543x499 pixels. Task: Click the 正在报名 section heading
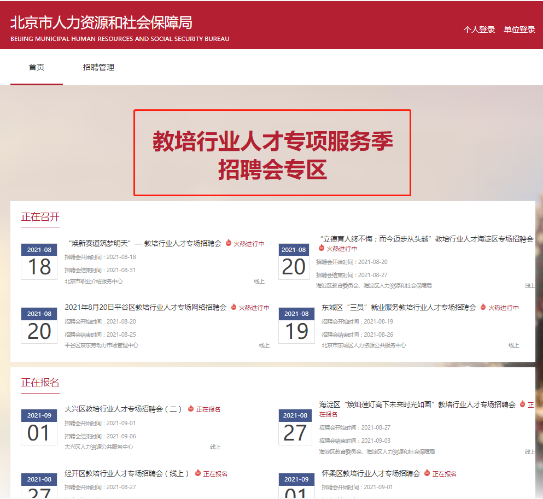[x=40, y=383]
